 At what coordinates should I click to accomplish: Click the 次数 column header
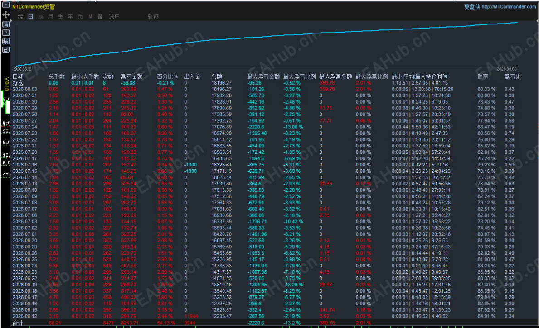[108, 76]
